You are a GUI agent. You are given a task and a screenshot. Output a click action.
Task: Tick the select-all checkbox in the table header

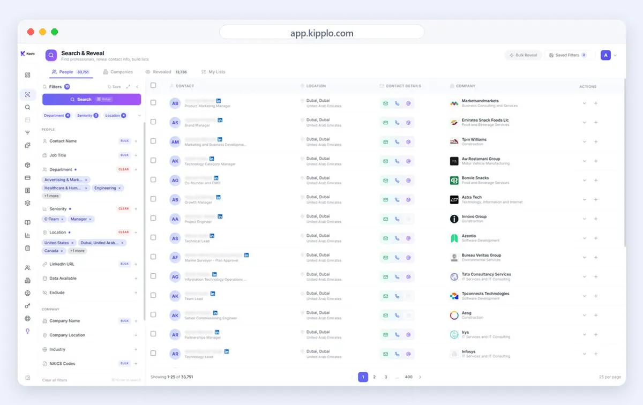coord(153,85)
